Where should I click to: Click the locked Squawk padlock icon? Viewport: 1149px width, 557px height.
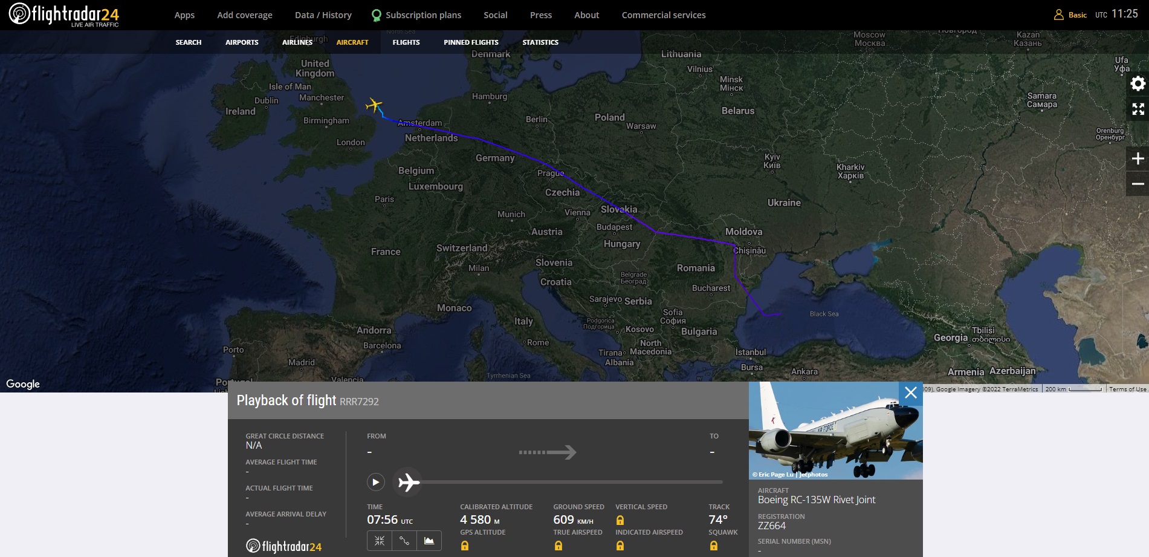point(713,546)
